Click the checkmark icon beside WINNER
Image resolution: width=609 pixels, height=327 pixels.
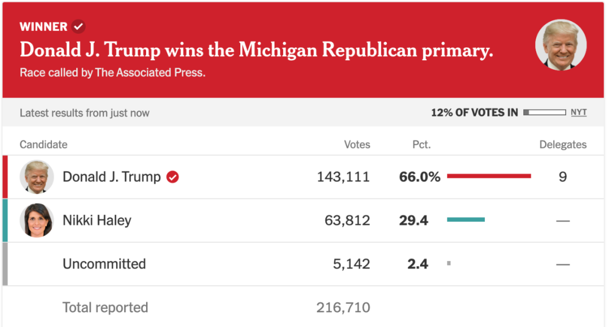(78, 26)
